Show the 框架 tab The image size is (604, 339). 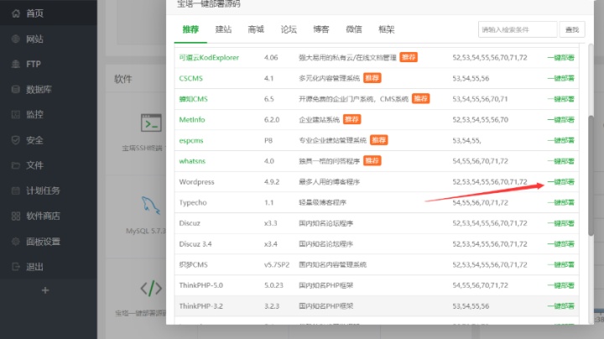pos(387,29)
